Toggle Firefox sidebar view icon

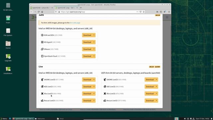(x=161, y=12)
